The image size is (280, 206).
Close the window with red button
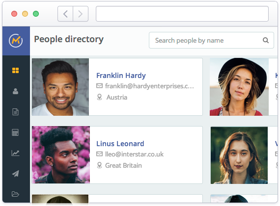coord(14,14)
